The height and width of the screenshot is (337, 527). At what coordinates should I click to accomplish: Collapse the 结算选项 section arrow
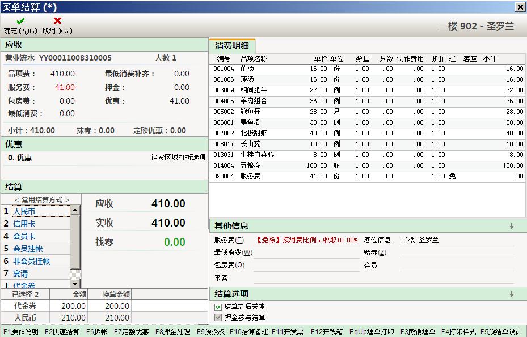pyautogui.click(x=511, y=293)
